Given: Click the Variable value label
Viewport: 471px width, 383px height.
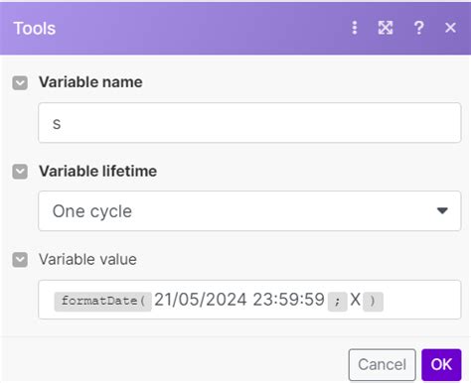Looking at the screenshot, I should pyautogui.click(x=87, y=260).
